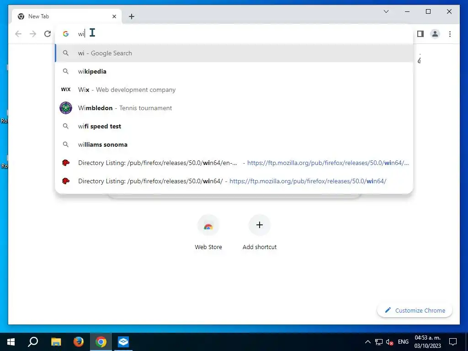Click the muted volume tray icon
468x351 pixels.
(x=389, y=342)
